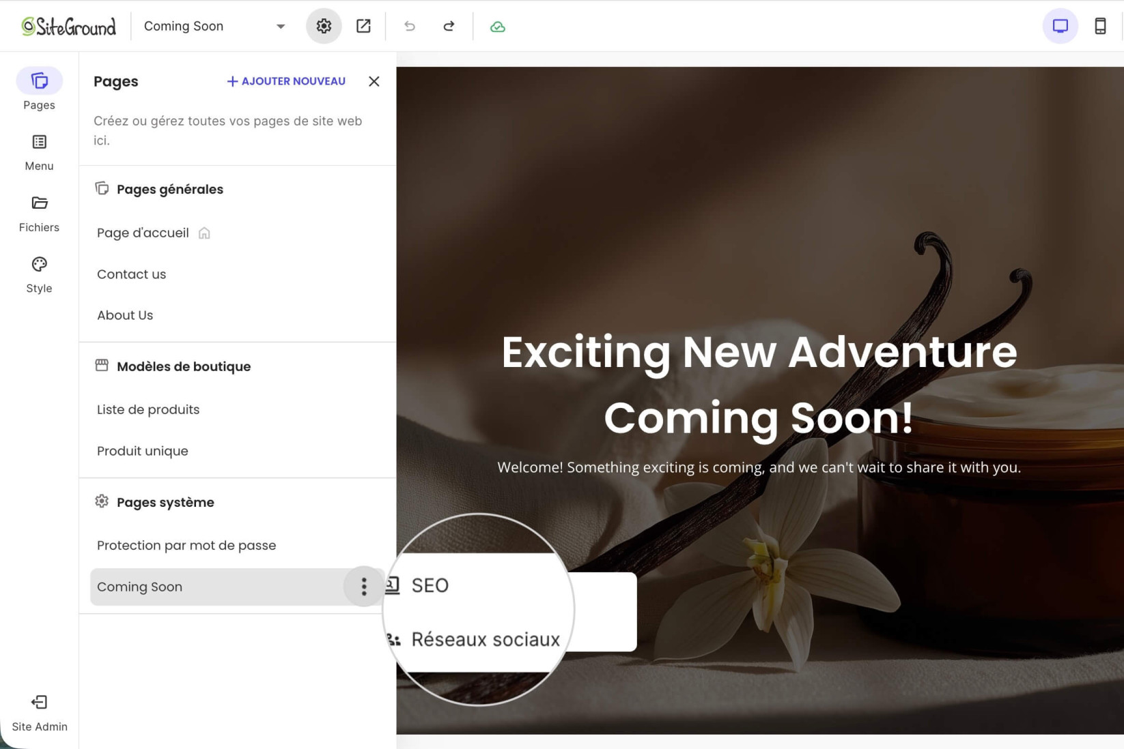1124x749 pixels.
Task: Undo the last change
Action: 410,26
